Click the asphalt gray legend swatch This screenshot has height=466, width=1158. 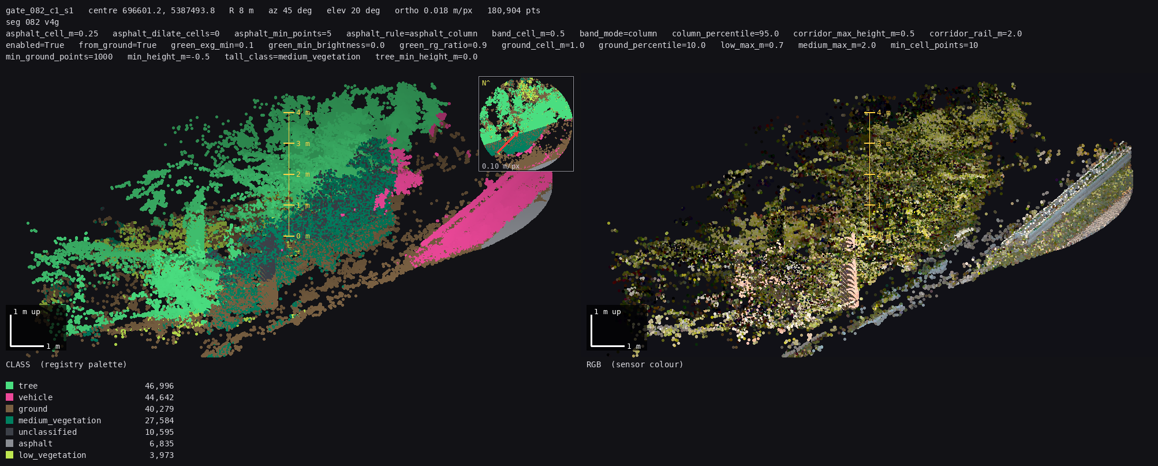tap(9, 443)
